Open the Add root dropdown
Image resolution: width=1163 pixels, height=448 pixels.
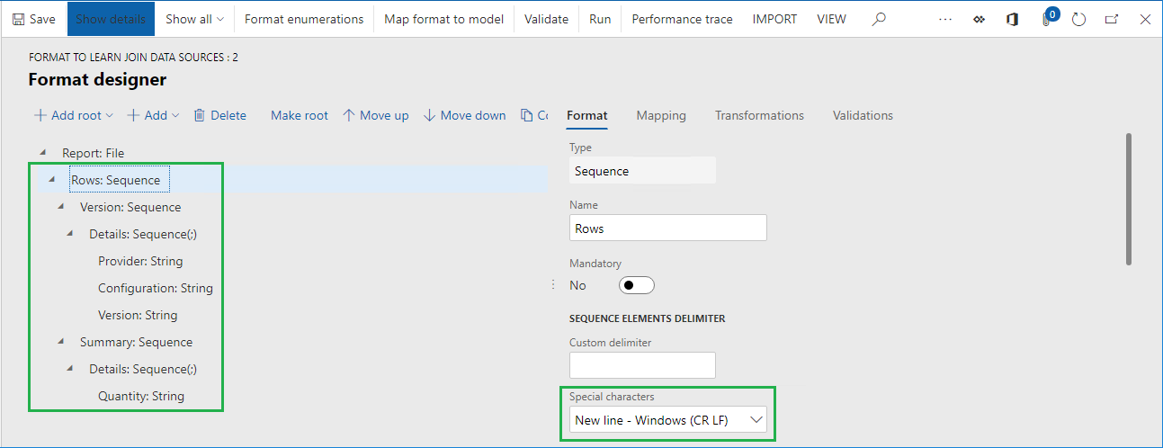pos(74,115)
